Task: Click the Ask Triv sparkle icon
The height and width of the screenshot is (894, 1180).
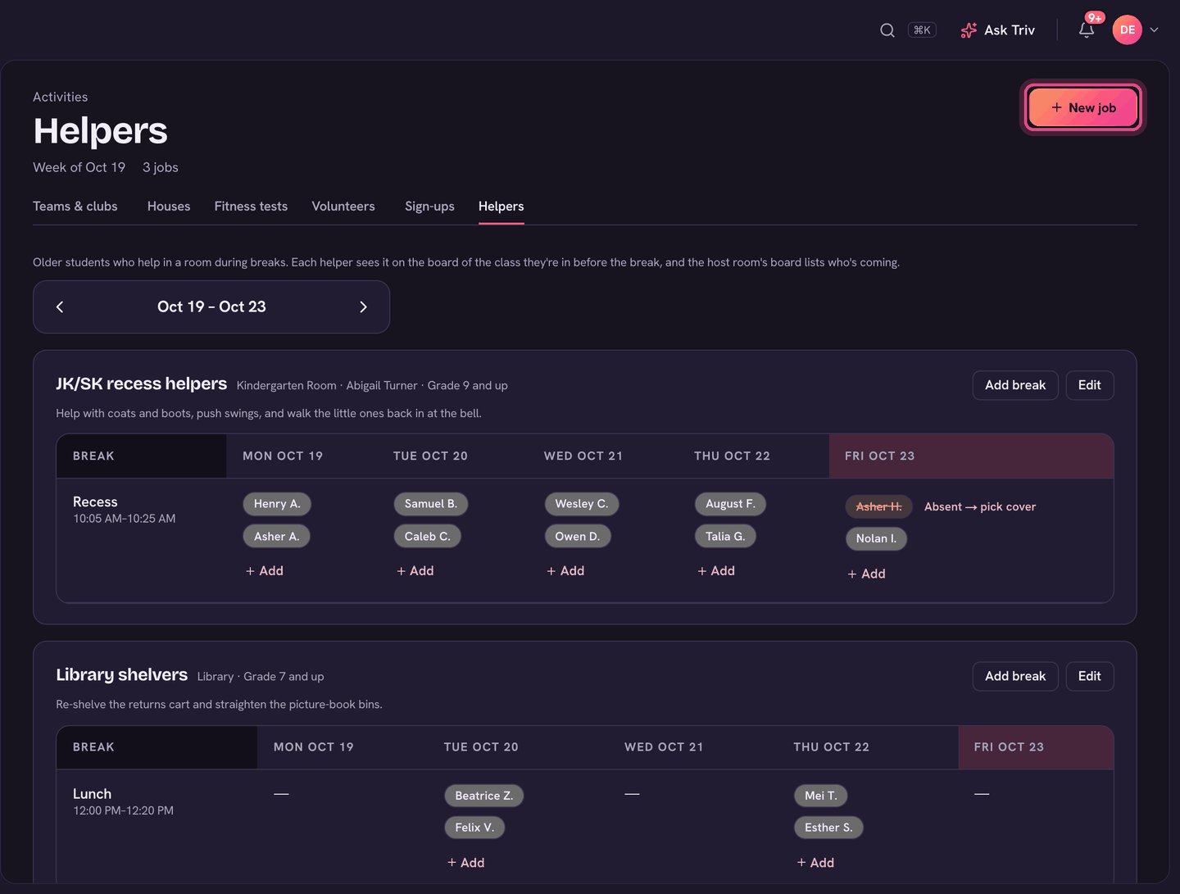Action: click(x=969, y=30)
